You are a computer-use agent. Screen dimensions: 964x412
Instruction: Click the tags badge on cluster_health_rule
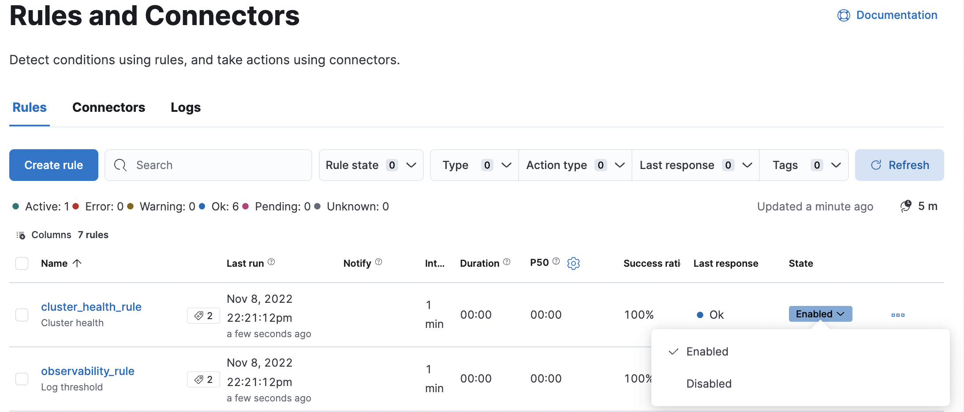tap(203, 315)
